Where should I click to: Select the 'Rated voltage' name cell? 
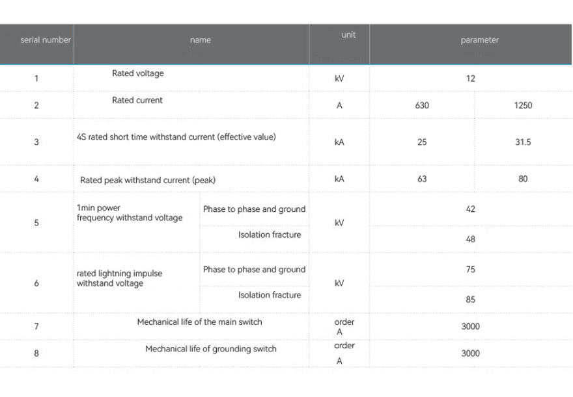click(138, 73)
